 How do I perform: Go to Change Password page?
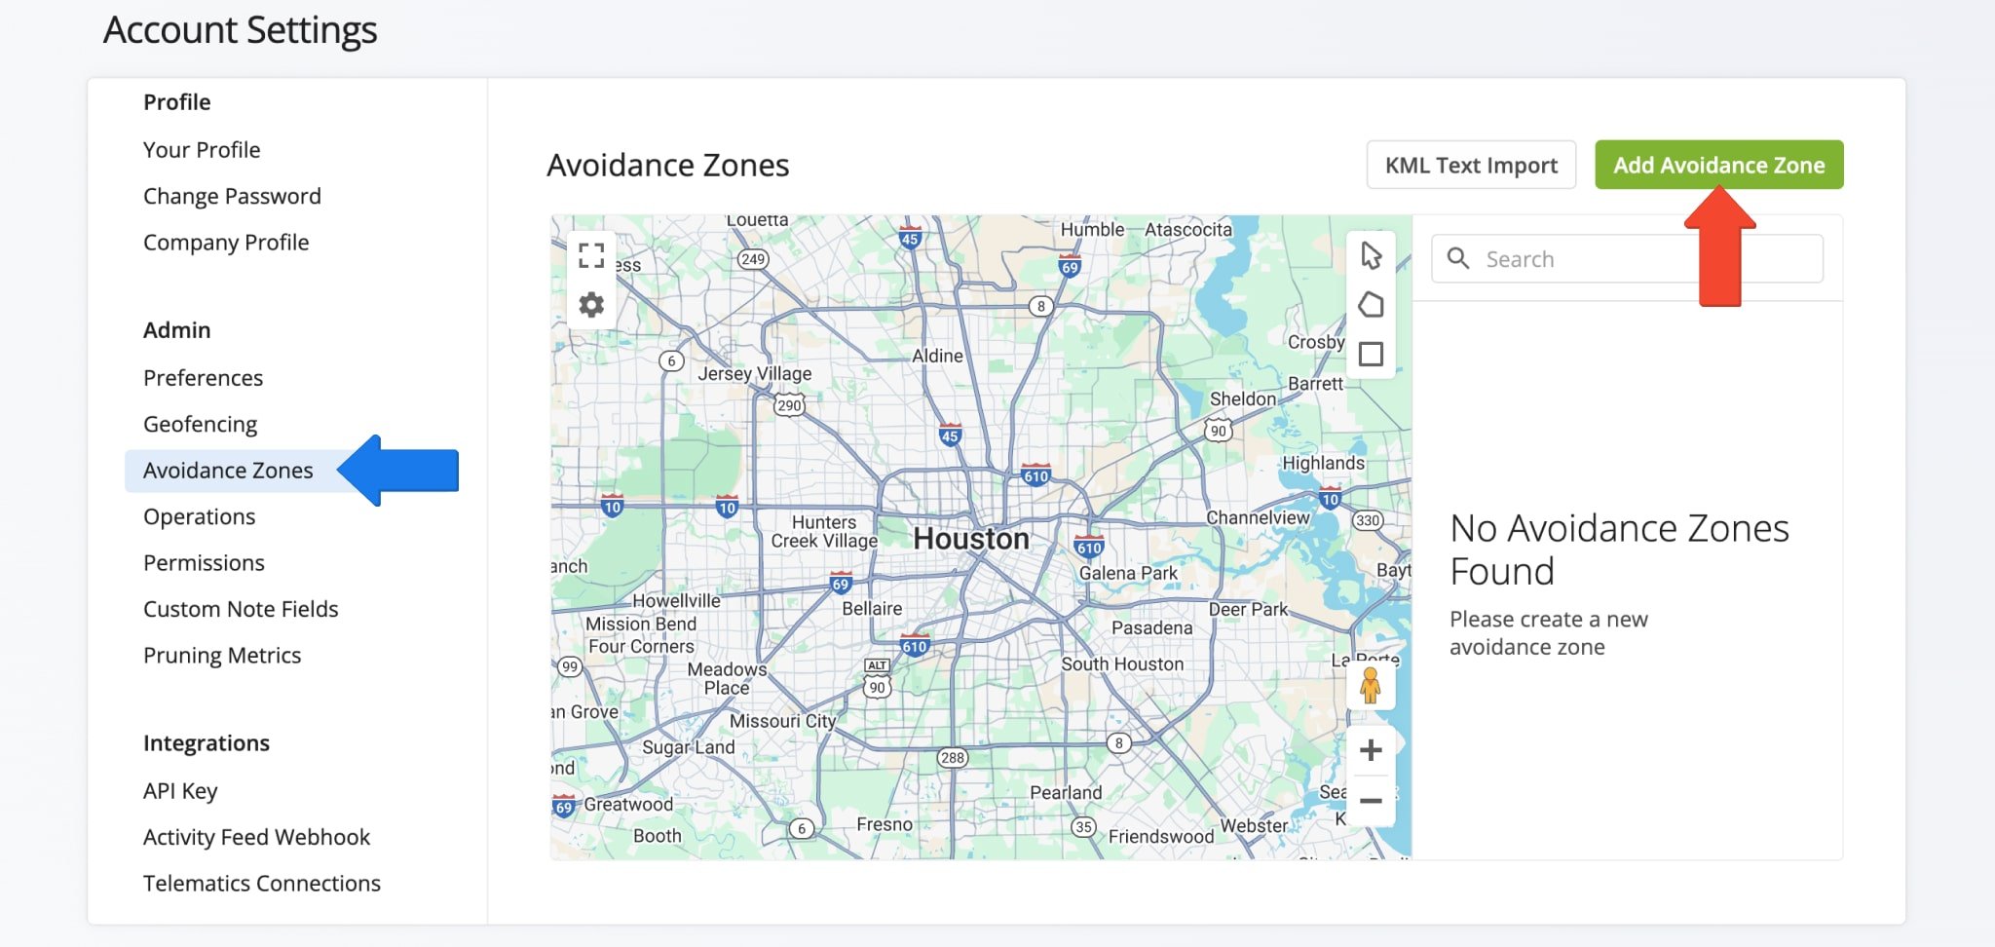tap(232, 196)
